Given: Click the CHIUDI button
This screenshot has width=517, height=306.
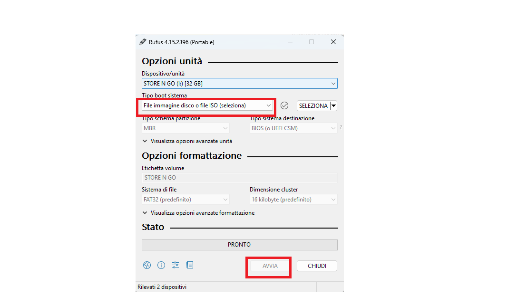Looking at the screenshot, I should click(317, 266).
